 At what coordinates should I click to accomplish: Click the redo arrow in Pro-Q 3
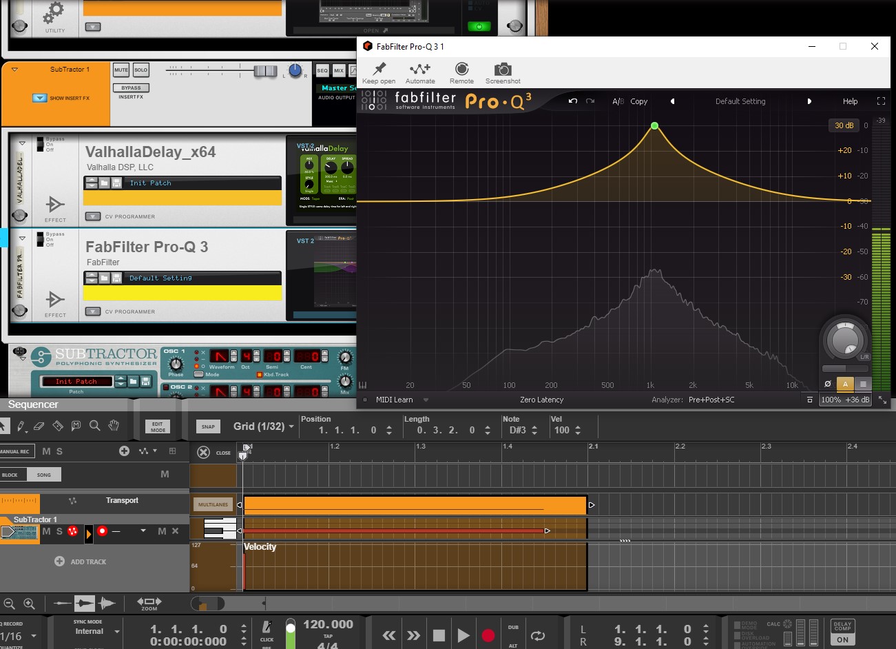click(590, 101)
